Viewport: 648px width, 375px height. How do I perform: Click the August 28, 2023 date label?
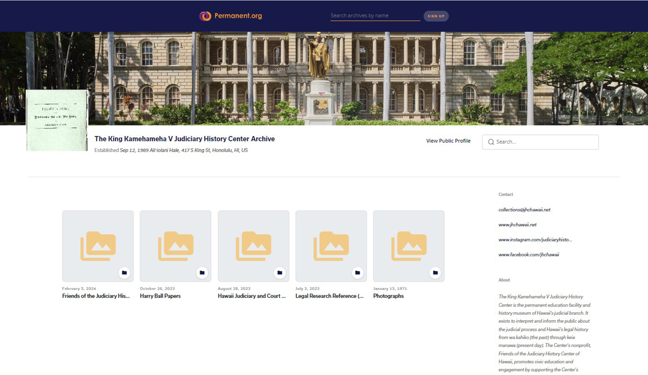[234, 289]
